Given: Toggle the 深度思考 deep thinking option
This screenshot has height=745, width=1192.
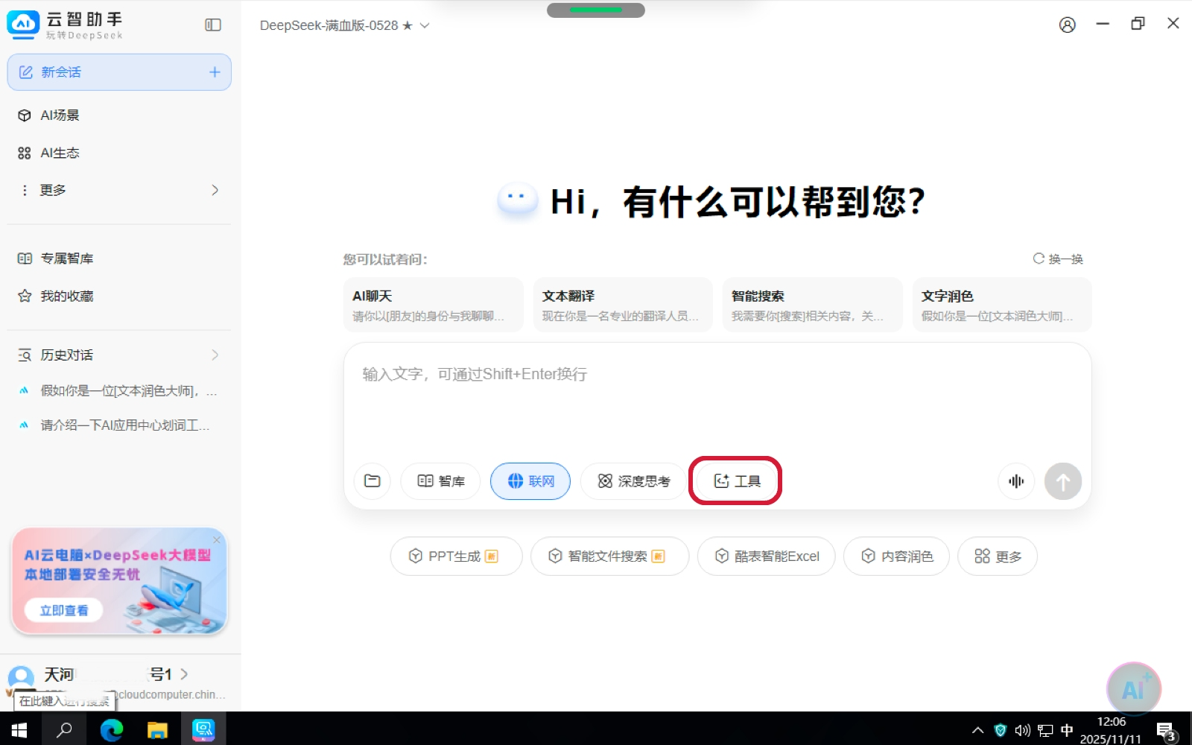Looking at the screenshot, I should point(633,481).
